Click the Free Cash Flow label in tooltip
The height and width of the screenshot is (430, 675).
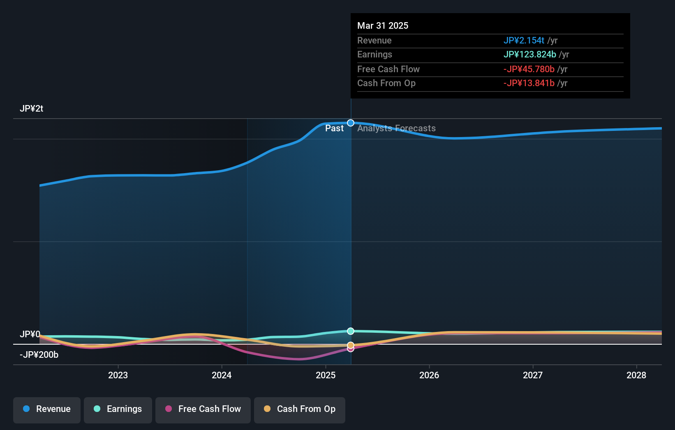[388, 69]
